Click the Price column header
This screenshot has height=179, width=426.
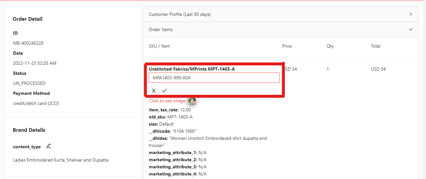pyautogui.click(x=287, y=46)
